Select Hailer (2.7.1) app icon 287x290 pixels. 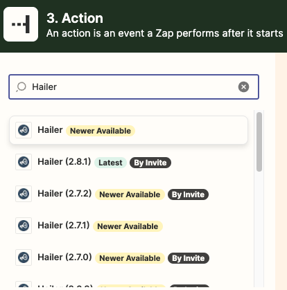pos(24,226)
